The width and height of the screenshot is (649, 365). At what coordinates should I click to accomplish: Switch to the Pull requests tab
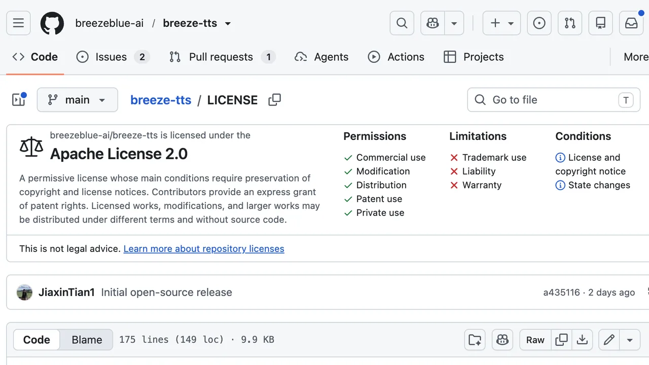[x=223, y=57]
